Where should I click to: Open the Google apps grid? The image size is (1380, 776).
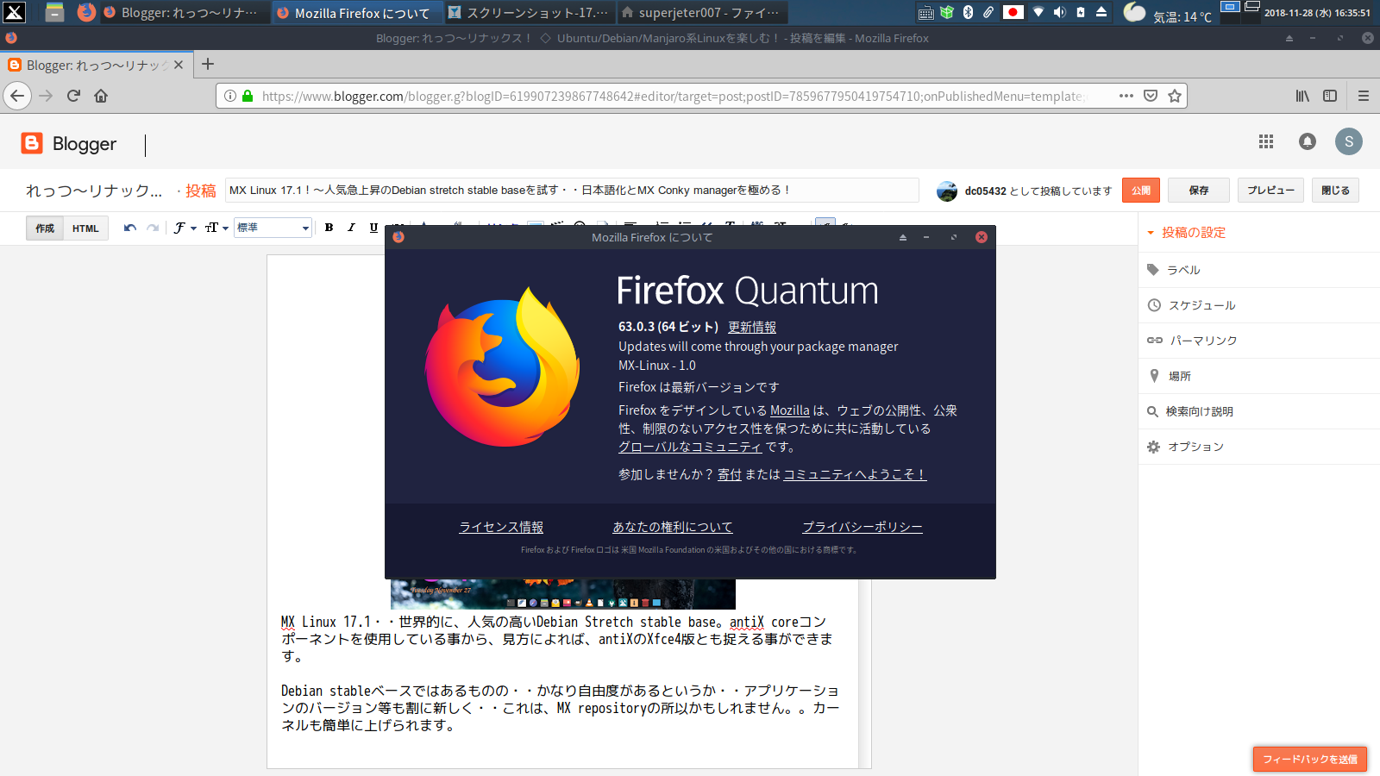point(1266,141)
